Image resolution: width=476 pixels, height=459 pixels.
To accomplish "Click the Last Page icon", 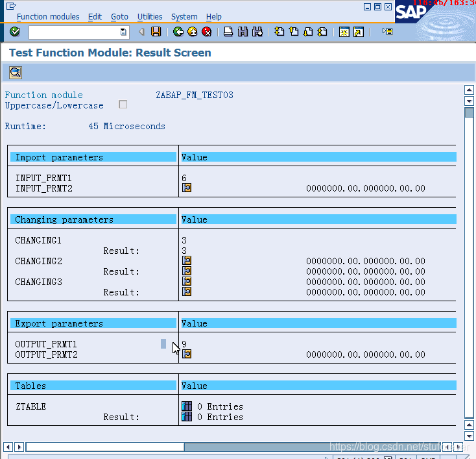I will tap(322, 32).
